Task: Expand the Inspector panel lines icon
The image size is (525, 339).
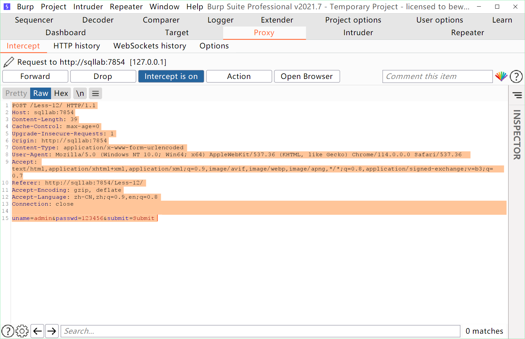Action: click(517, 95)
